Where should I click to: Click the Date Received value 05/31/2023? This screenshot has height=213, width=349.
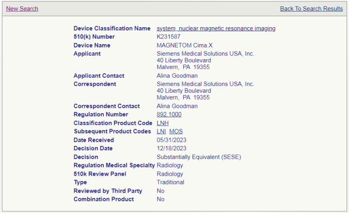click(x=172, y=140)
